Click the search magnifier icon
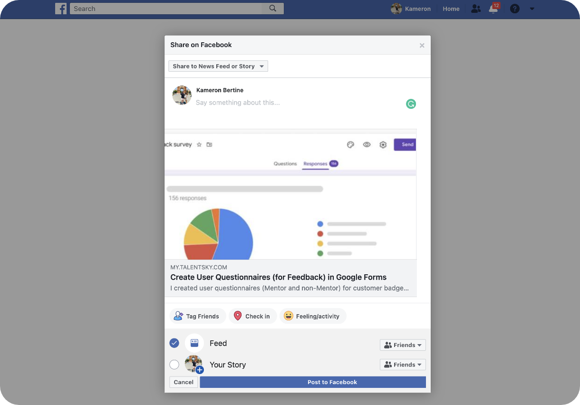The width and height of the screenshot is (580, 405). (272, 9)
